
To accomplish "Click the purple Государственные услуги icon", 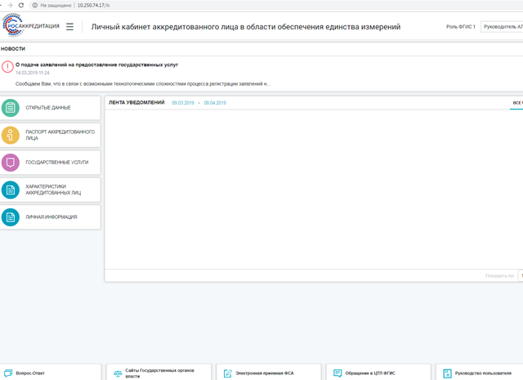I will (11, 163).
